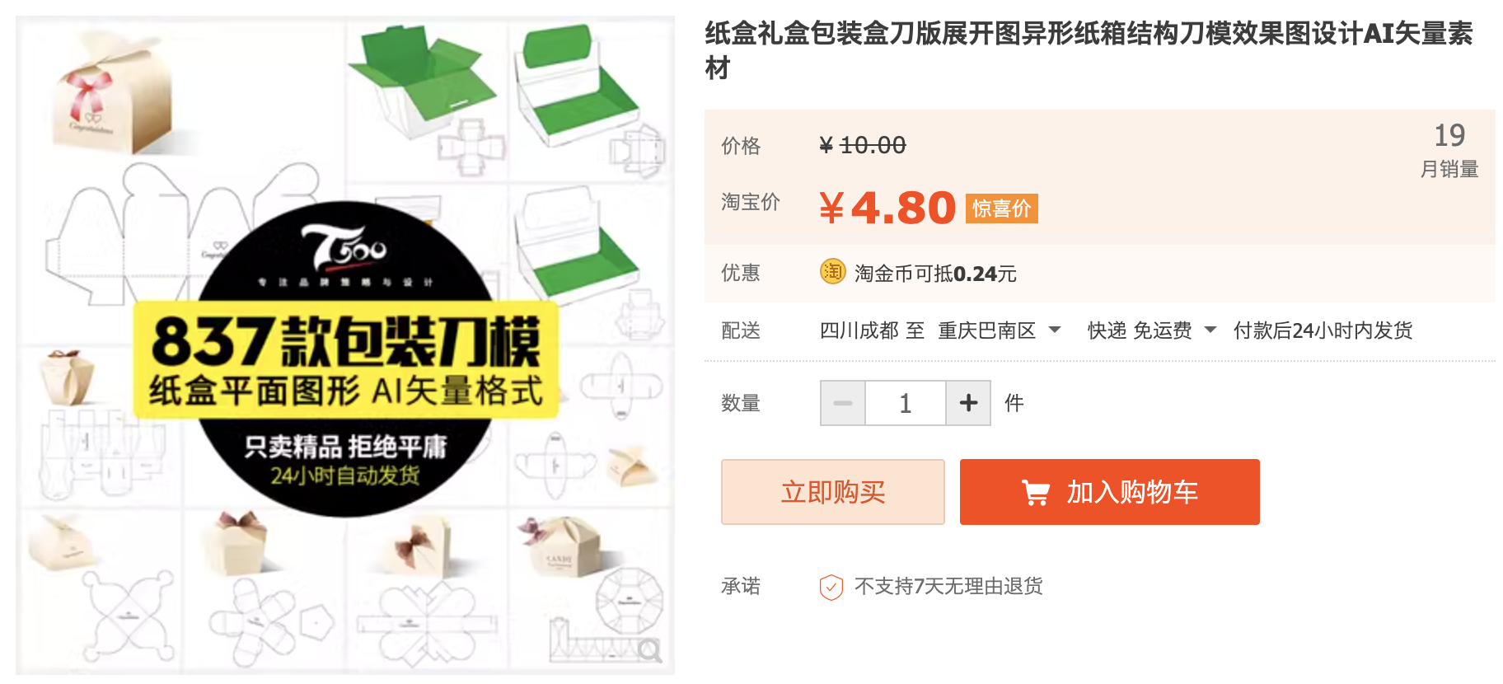This screenshot has height=684, width=1503.
Task: Click the 淘金币可抵0.24元 discount text
Action: click(935, 273)
